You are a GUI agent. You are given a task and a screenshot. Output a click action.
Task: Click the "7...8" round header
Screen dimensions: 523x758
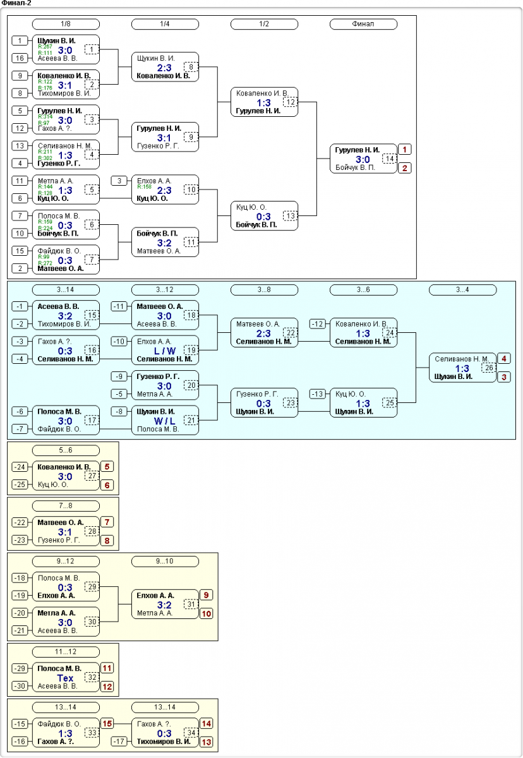(x=66, y=507)
